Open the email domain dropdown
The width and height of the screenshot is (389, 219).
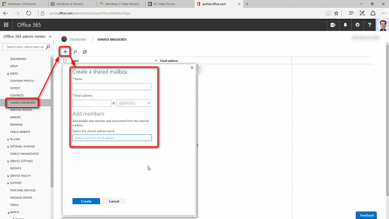[133, 103]
